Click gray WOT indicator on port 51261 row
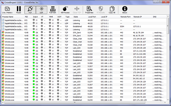Viewport: 171px width, 106px height. point(58,93)
